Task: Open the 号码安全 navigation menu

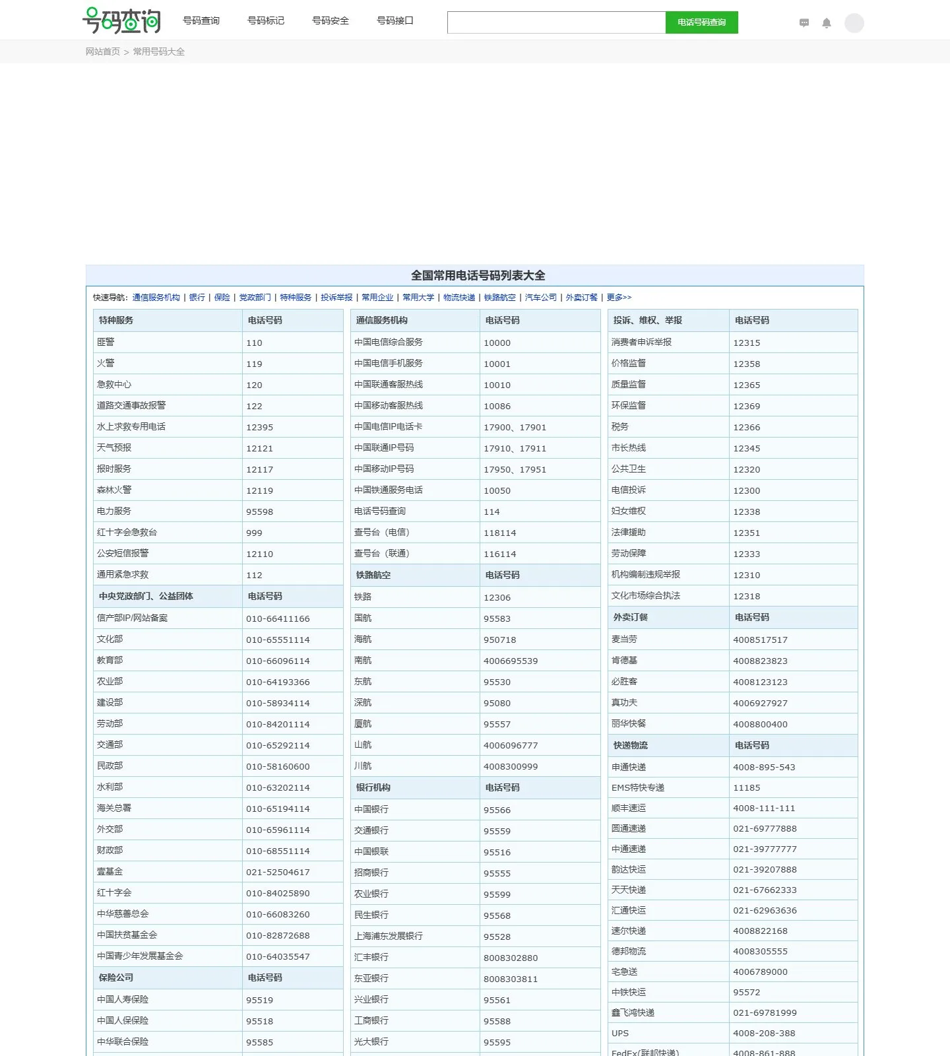Action: [x=331, y=20]
